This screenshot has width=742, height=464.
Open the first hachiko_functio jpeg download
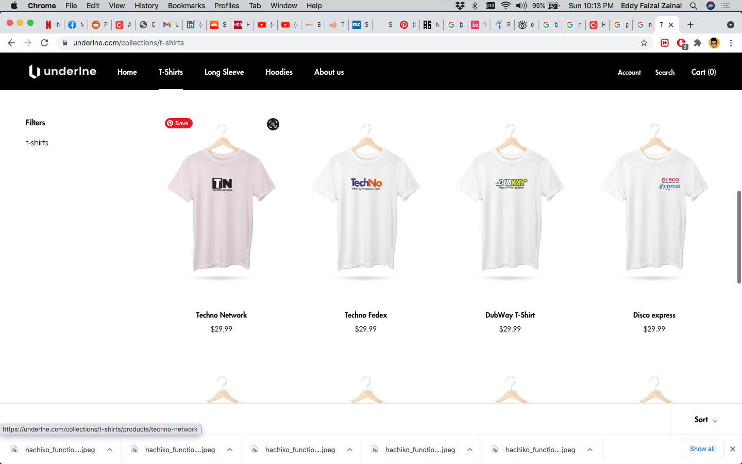pos(60,450)
